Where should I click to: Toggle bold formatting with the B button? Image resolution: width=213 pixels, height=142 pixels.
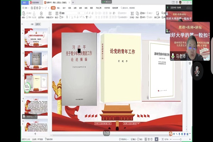(67, 17)
